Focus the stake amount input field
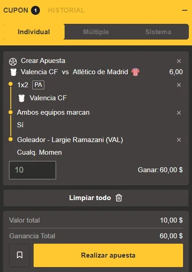Screen dimensions: 192x272 (x=32, y=170)
